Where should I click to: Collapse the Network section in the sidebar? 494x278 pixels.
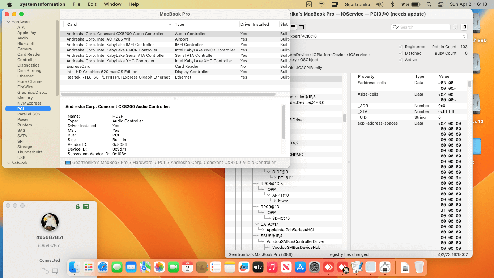(x=9, y=163)
